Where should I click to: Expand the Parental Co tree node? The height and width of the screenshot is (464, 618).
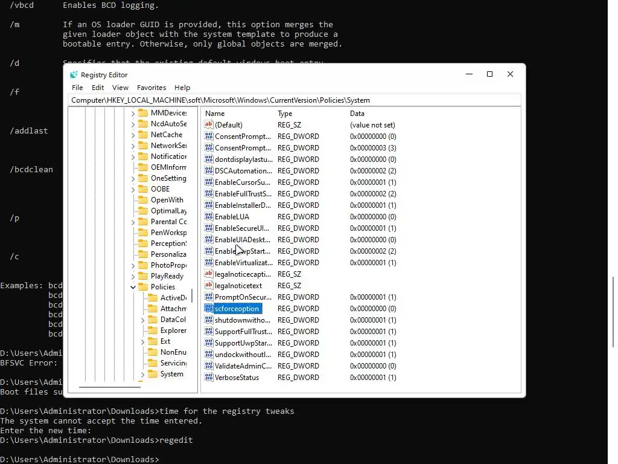click(133, 222)
